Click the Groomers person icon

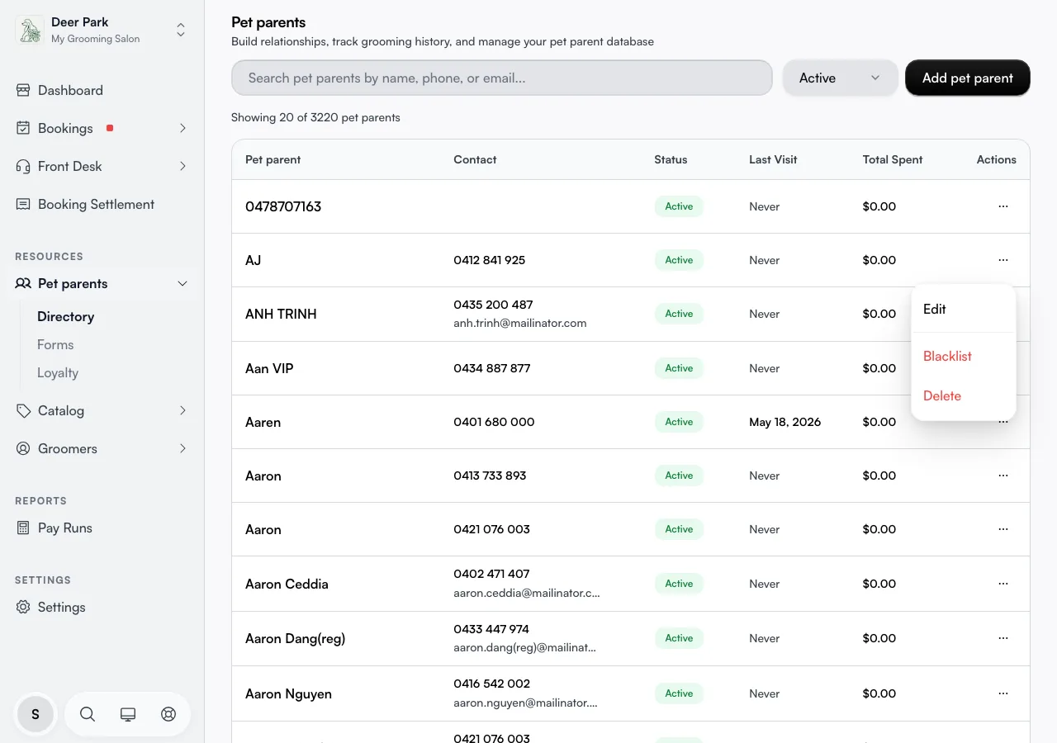click(x=23, y=448)
